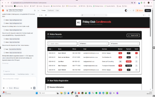The height and width of the screenshot is (97, 155).
Task: Open the Social Media bookmarks folder
Action: (9, 6)
